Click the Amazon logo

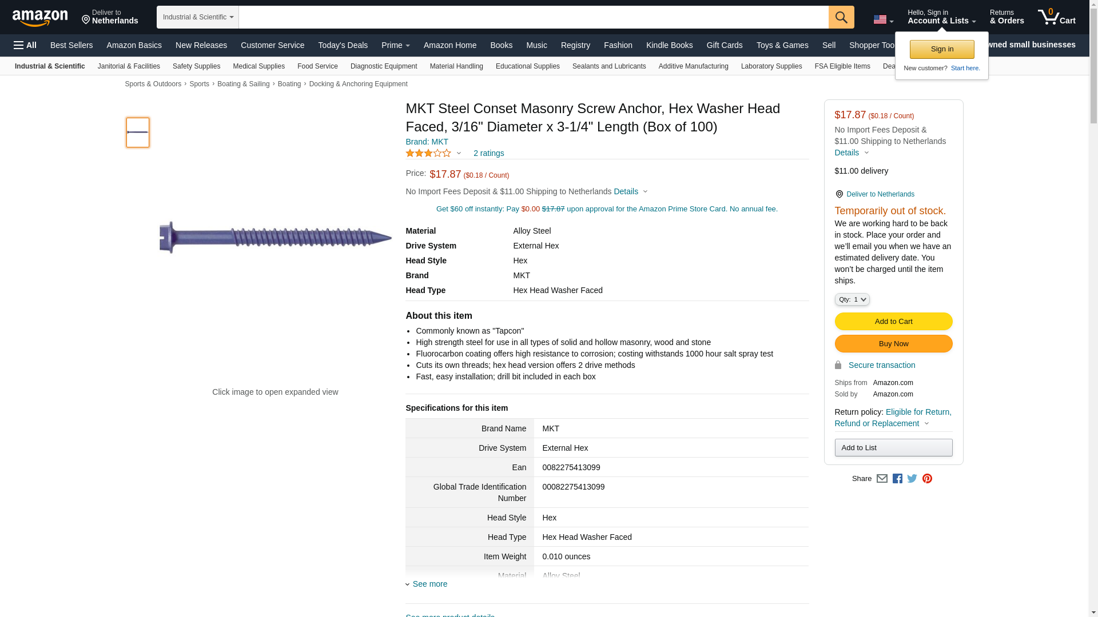tap(40, 18)
